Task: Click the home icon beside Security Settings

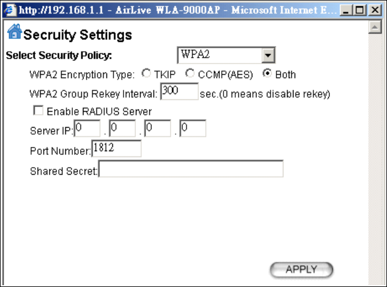Action: coord(14,32)
